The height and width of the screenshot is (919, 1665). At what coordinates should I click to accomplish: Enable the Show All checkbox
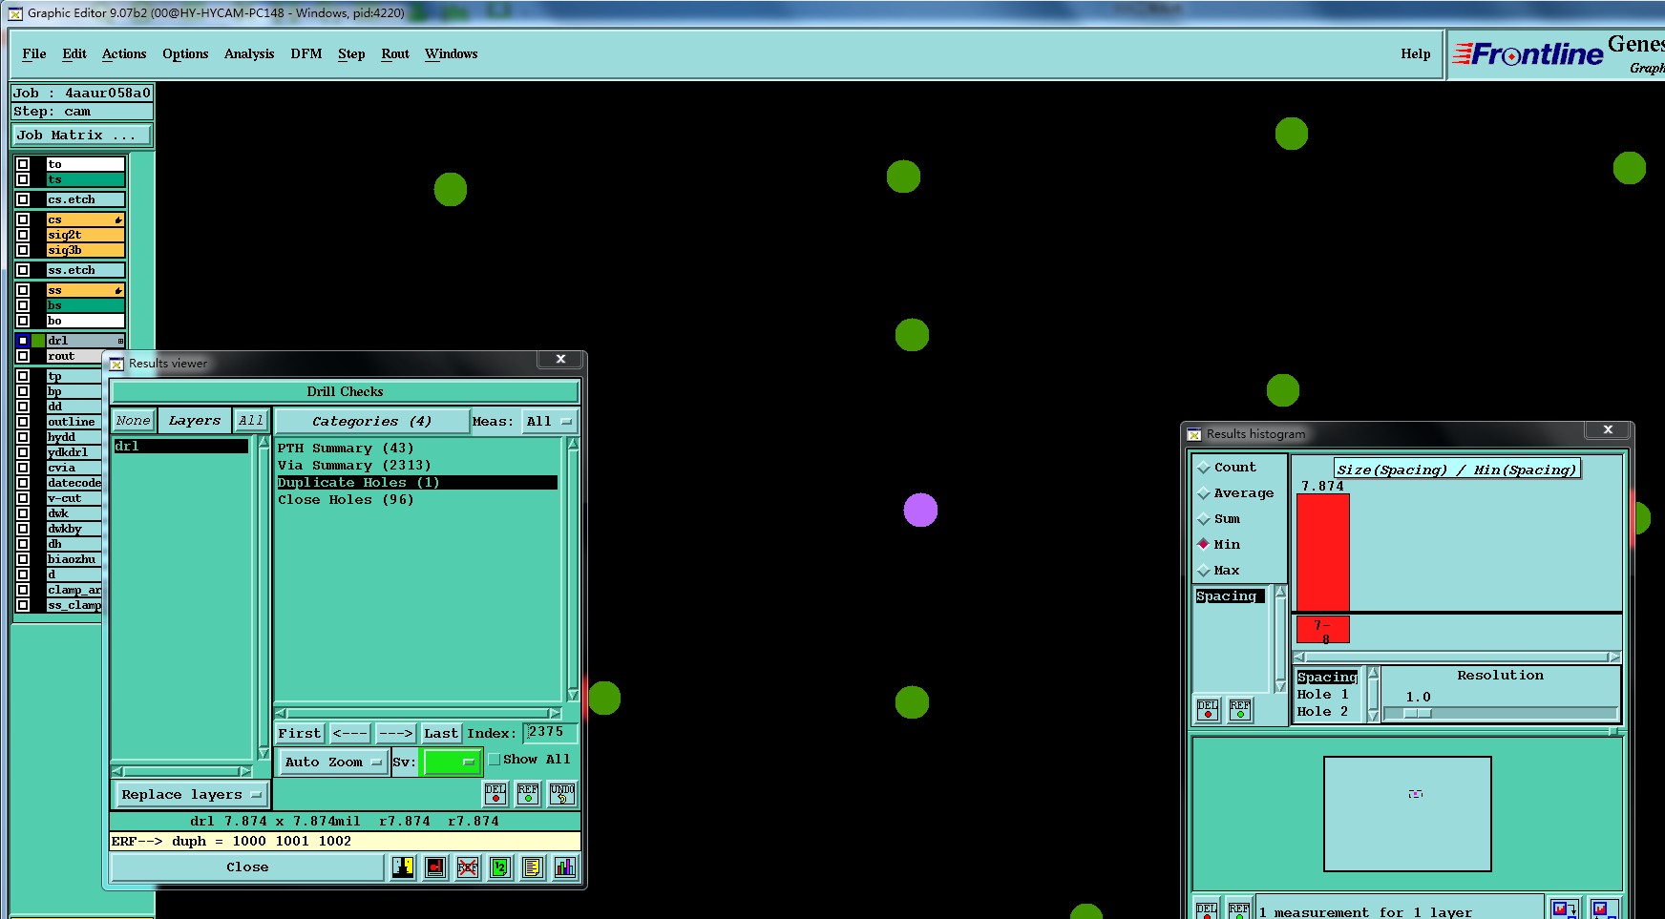click(495, 760)
